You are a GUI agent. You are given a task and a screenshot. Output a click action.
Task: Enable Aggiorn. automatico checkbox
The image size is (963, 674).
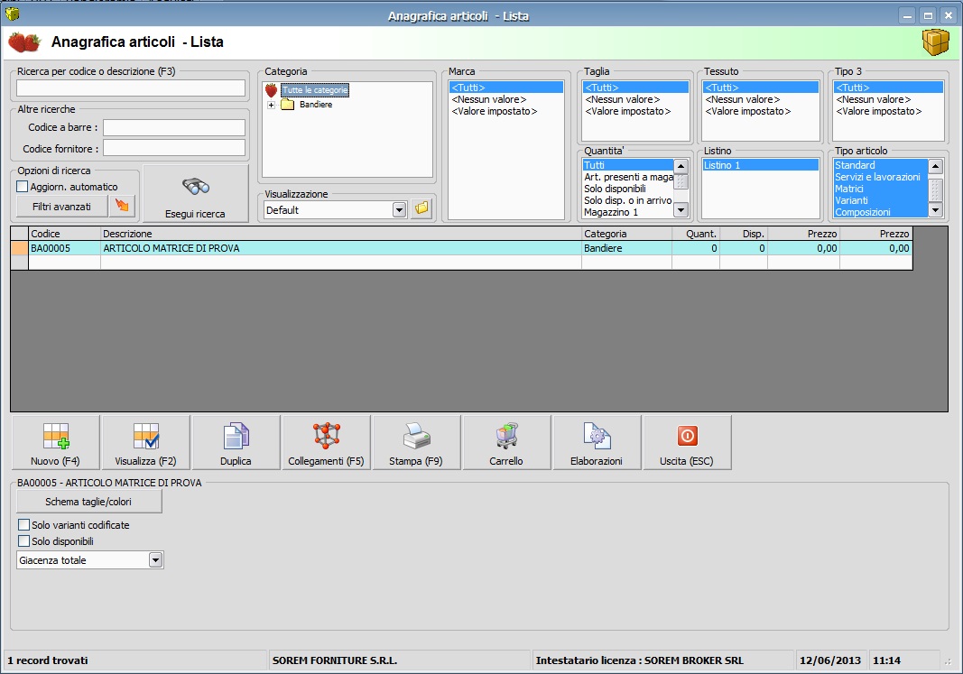coord(23,187)
